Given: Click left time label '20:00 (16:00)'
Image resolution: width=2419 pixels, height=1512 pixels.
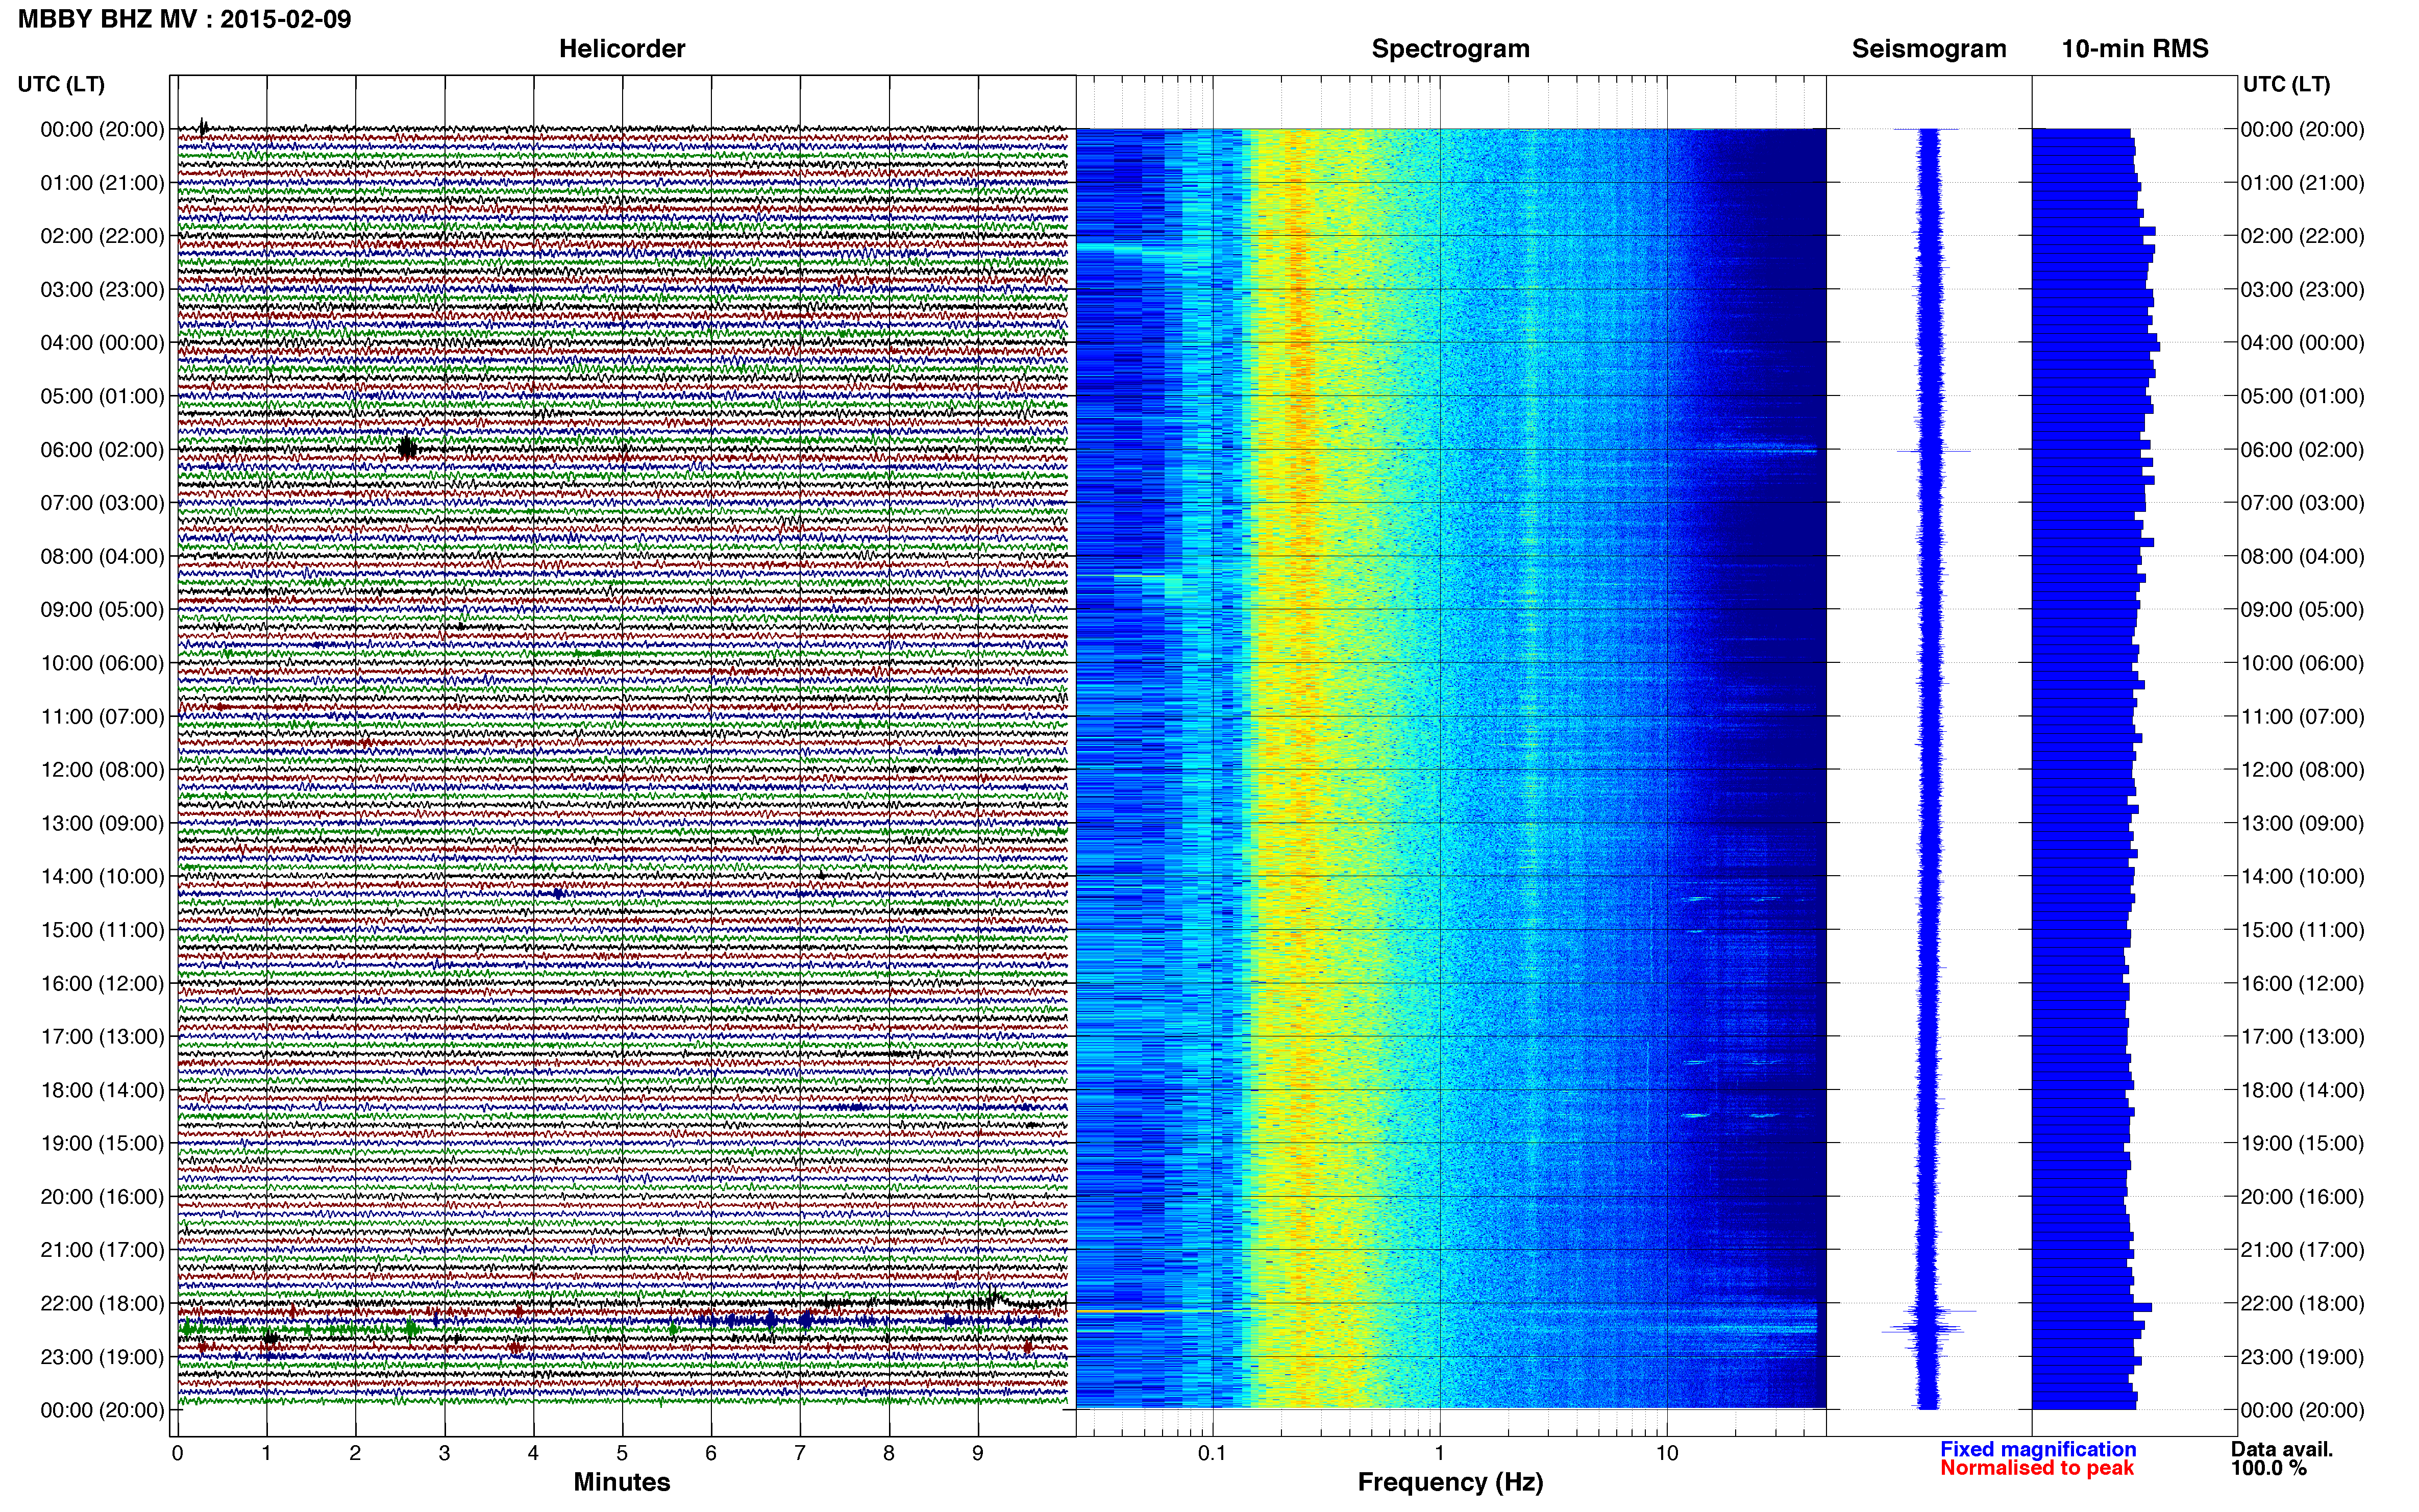Looking at the screenshot, I should click(102, 1197).
